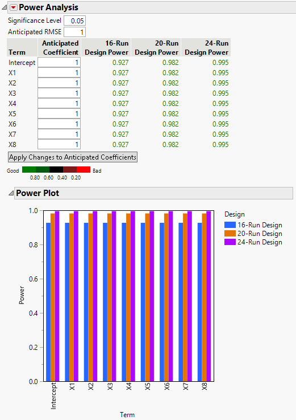Select X2 24-Run power value 0.995

click(220, 83)
